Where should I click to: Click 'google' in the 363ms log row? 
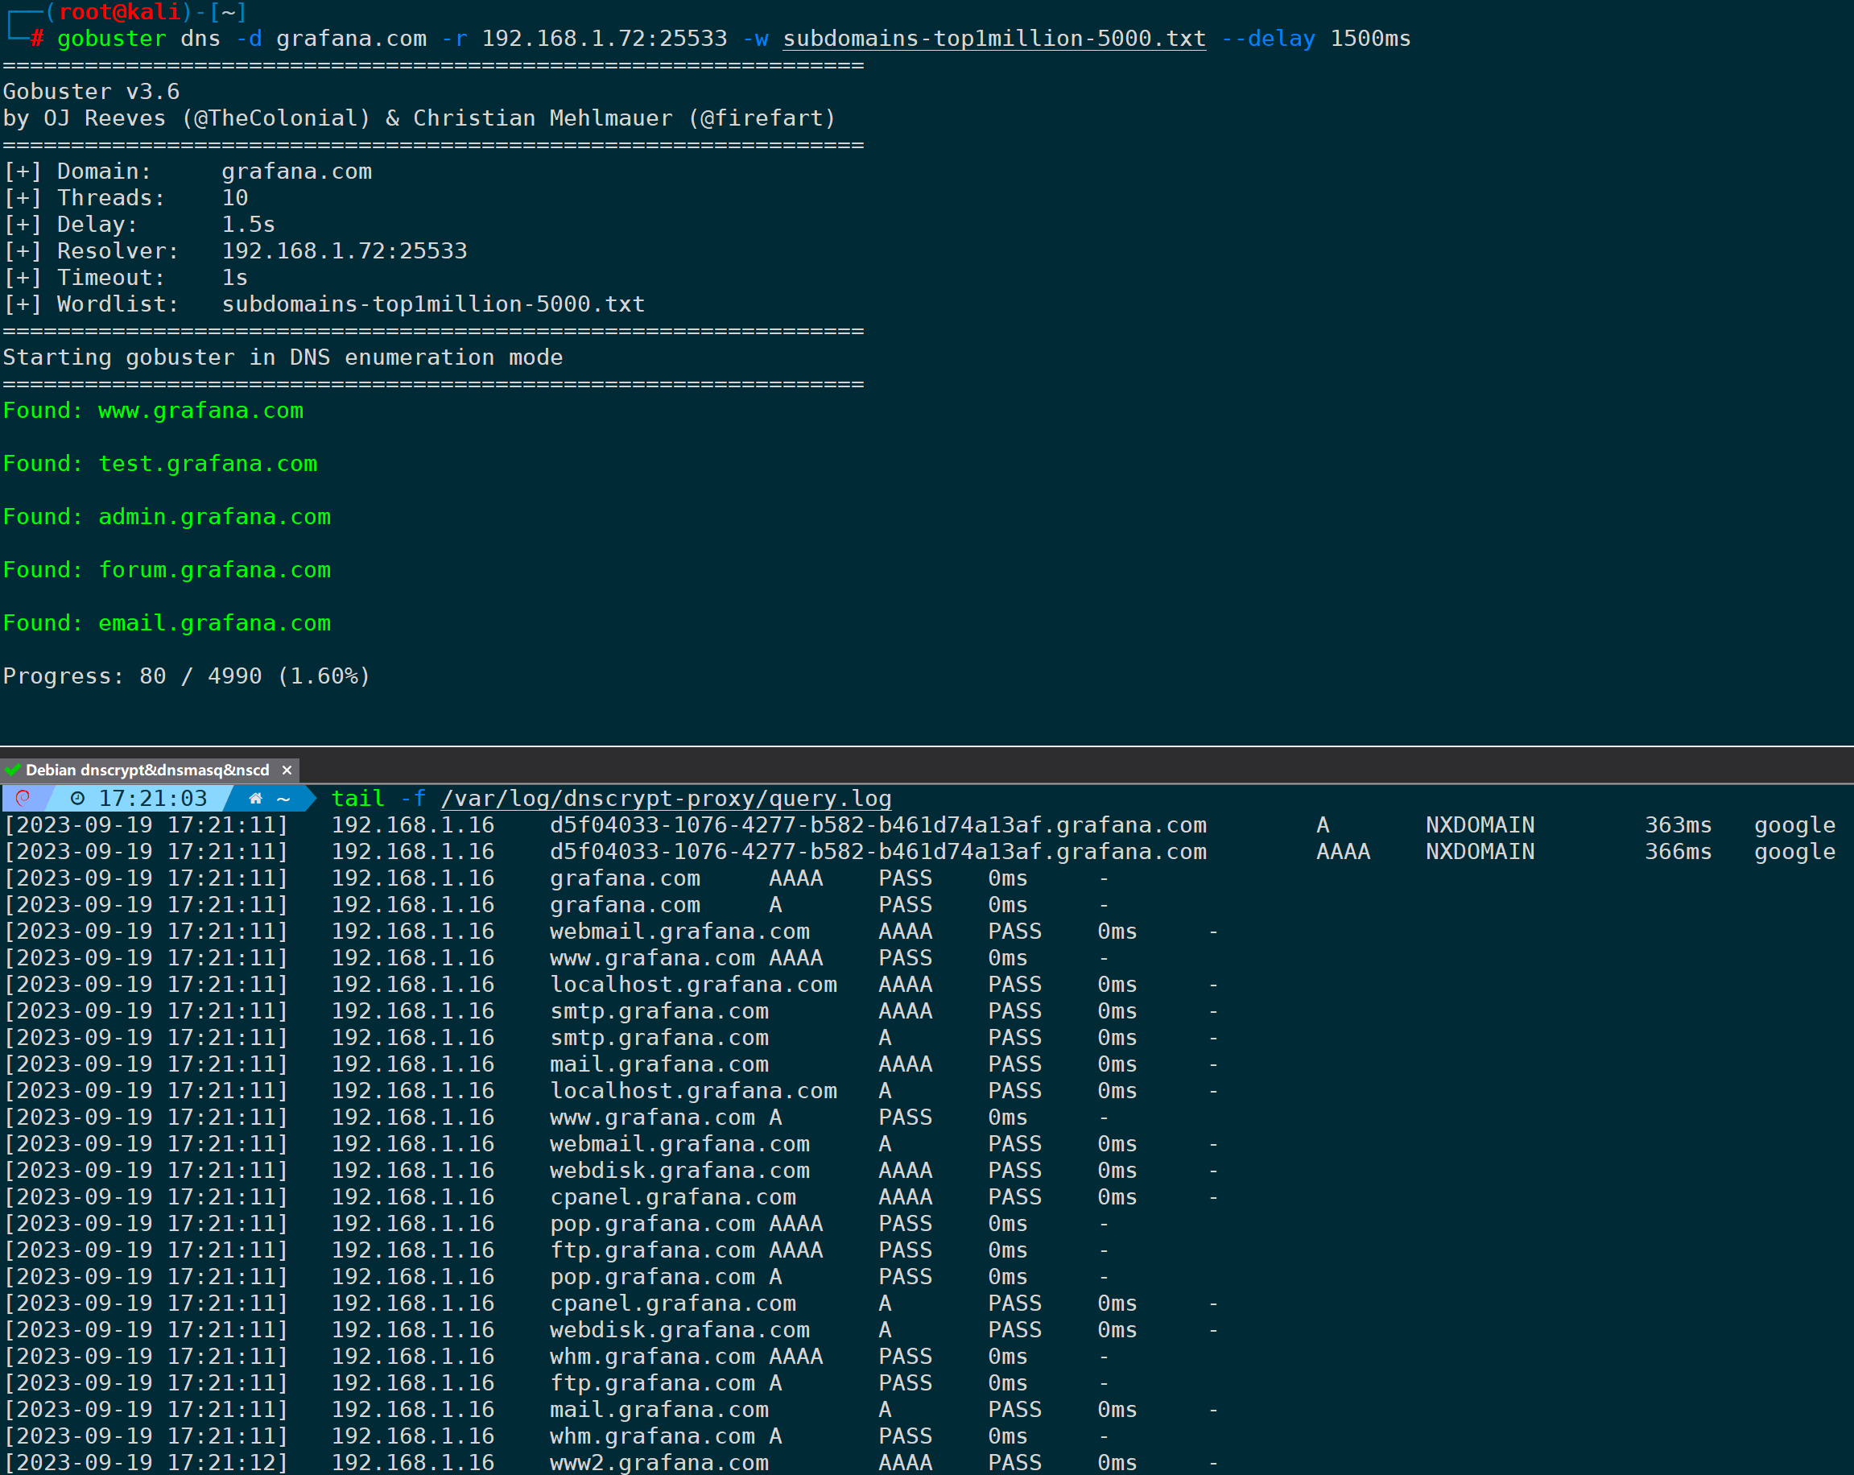point(1795,825)
